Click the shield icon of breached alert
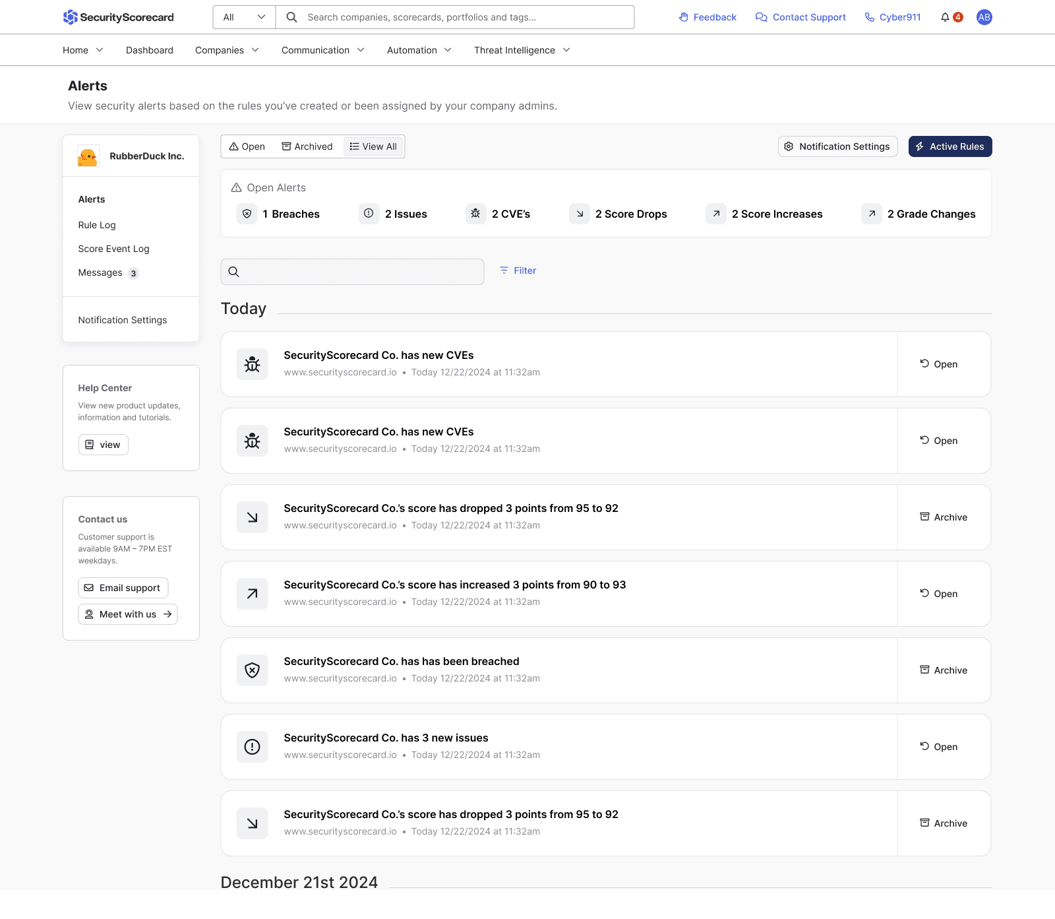This screenshot has height=919, width=1055. (252, 670)
